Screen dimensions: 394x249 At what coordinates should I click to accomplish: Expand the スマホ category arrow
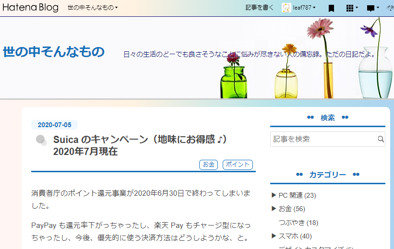tap(274, 236)
